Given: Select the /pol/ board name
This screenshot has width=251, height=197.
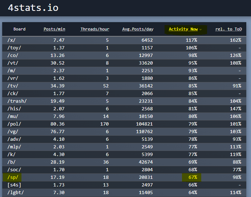Looking at the screenshot, I should [x=14, y=124].
